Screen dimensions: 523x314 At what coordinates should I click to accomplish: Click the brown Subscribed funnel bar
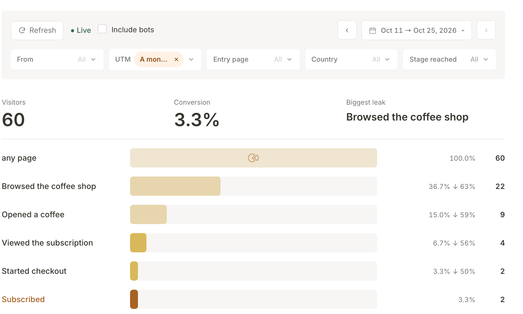(134, 299)
